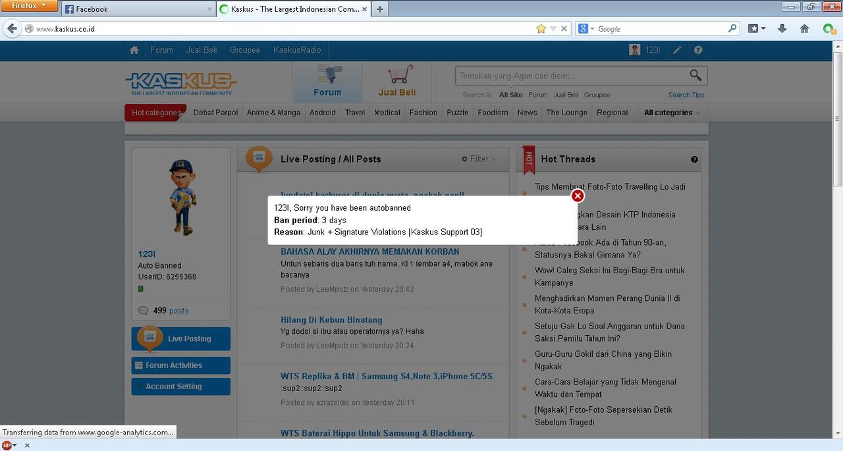Open KaskusRadio in top navigation bar
The width and height of the screenshot is (843, 451).
pyautogui.click(x=297, y=50)
